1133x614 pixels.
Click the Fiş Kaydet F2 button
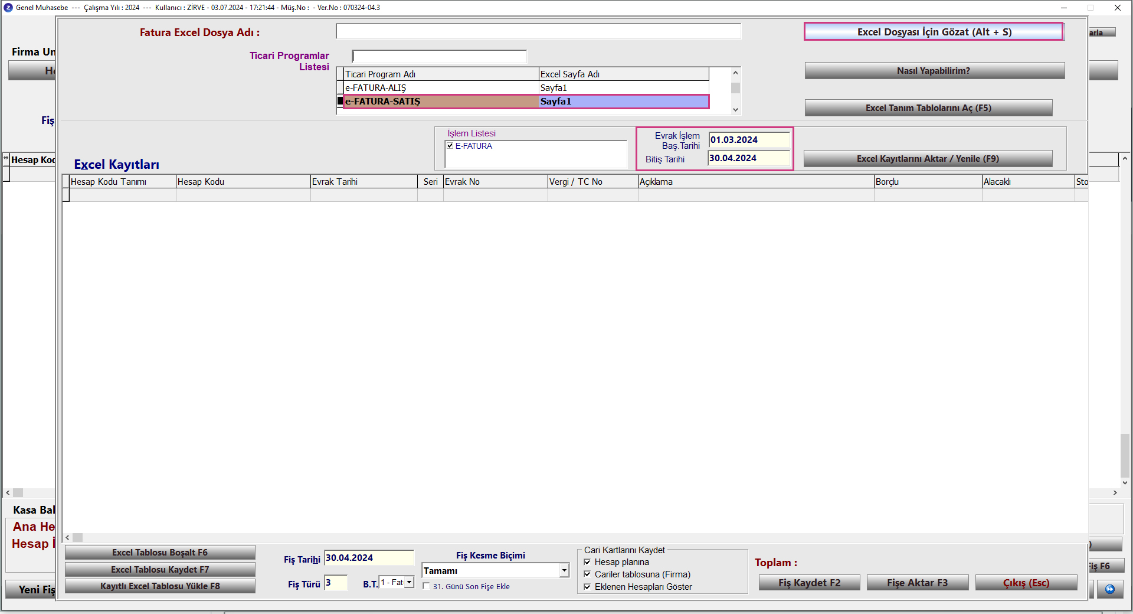coord(809,583)
